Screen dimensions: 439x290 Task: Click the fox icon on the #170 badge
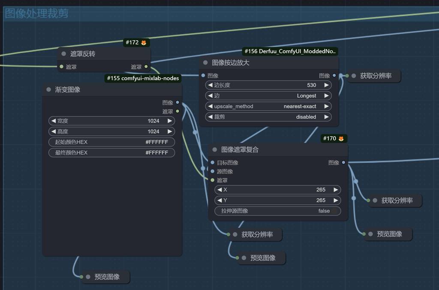tap(341, 138)
